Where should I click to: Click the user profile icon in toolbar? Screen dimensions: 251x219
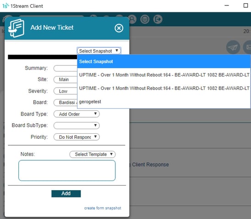point(132,19)
